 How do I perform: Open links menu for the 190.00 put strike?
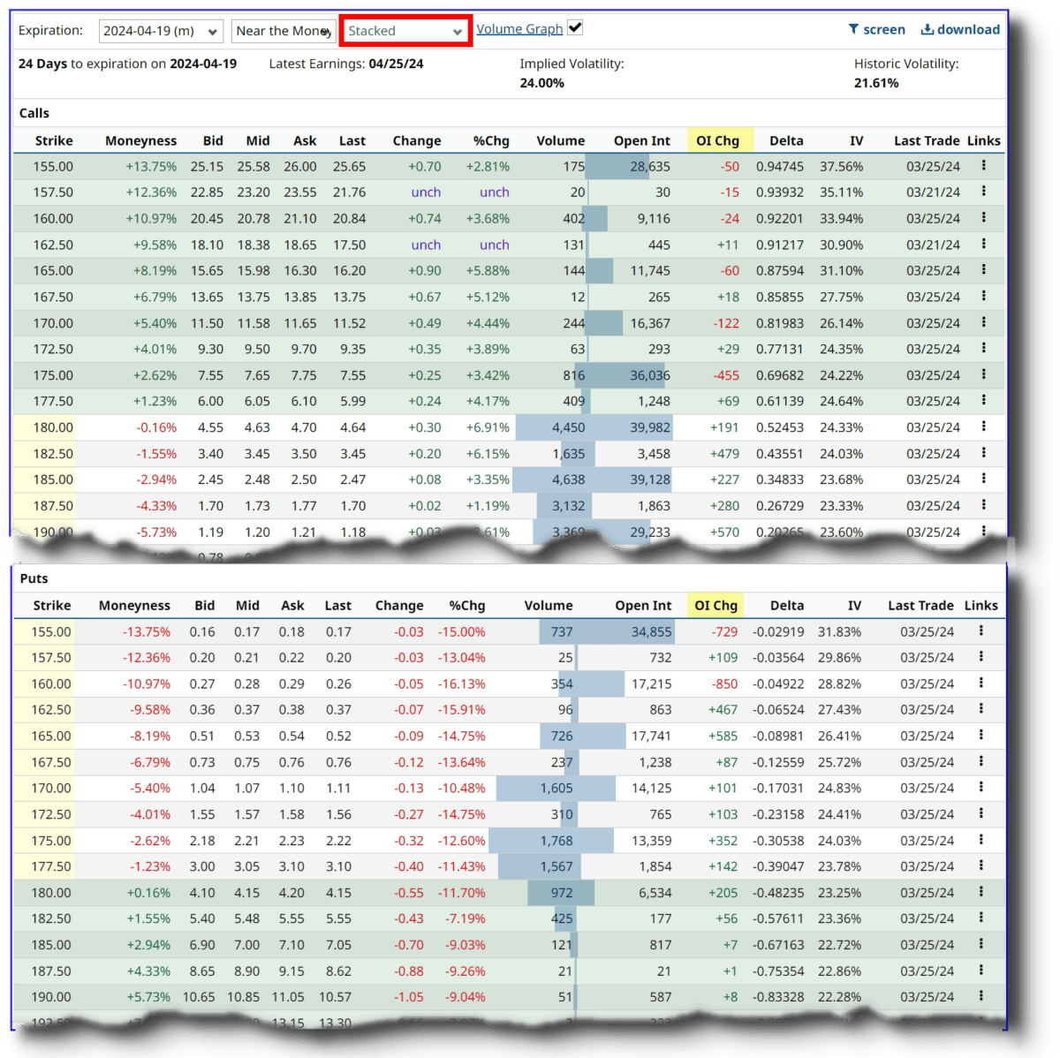coord(981,996)
